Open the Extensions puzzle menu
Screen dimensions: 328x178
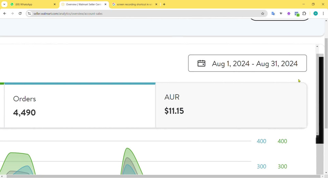304,13
